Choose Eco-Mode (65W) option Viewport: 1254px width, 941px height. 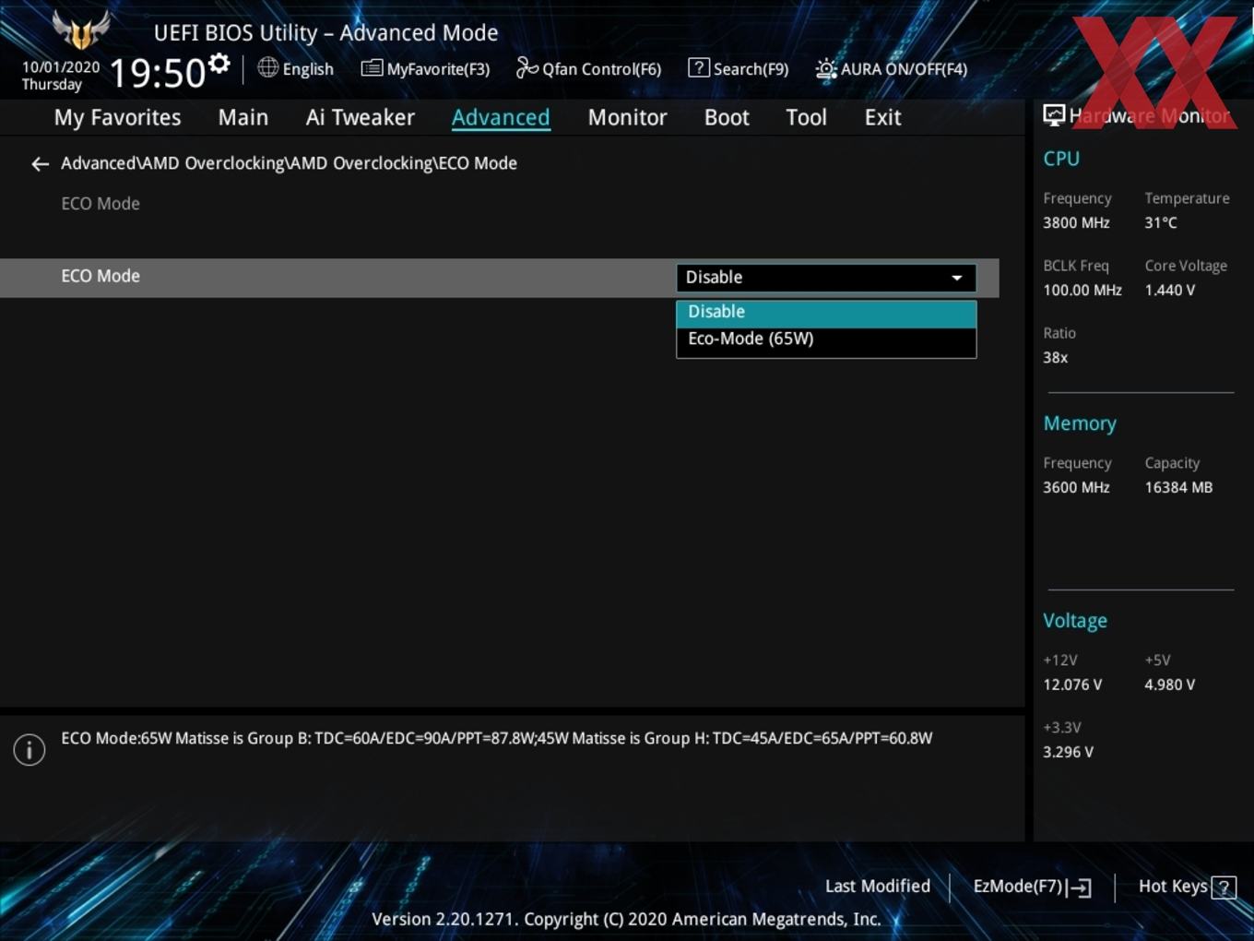pyautogui.click(x=826, y=339)
